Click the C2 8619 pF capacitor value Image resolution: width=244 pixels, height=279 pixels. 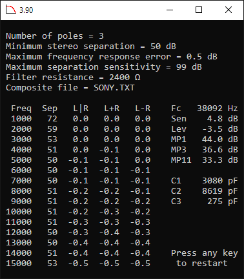[x=220, y=191]
